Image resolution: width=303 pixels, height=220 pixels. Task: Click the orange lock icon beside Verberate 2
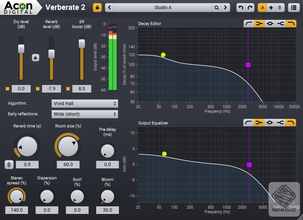click(x=97, y=8)
